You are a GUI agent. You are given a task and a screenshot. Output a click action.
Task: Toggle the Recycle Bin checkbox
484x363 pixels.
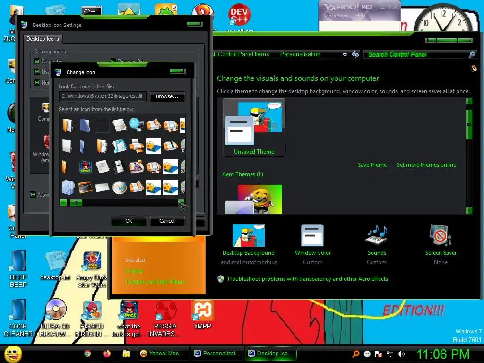tap(112, 61)
